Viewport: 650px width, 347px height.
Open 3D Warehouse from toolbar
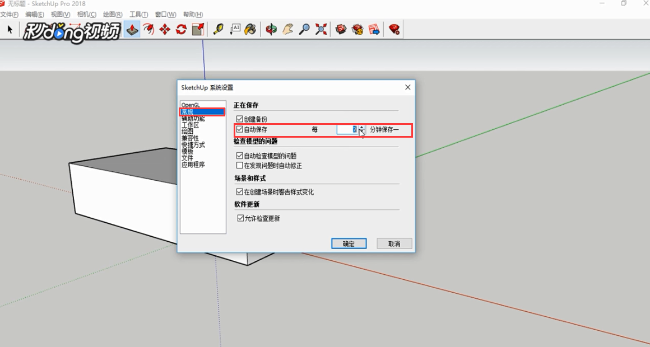(x=341, y=30)
